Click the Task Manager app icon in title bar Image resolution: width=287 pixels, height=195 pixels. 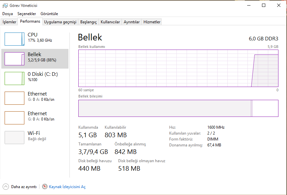(5, 6)
